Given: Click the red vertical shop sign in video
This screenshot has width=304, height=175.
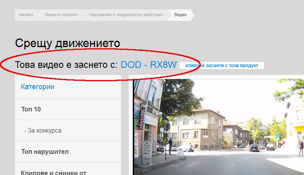Looking at the screenshot, I should pyautogui.click(x=142, y=117).
